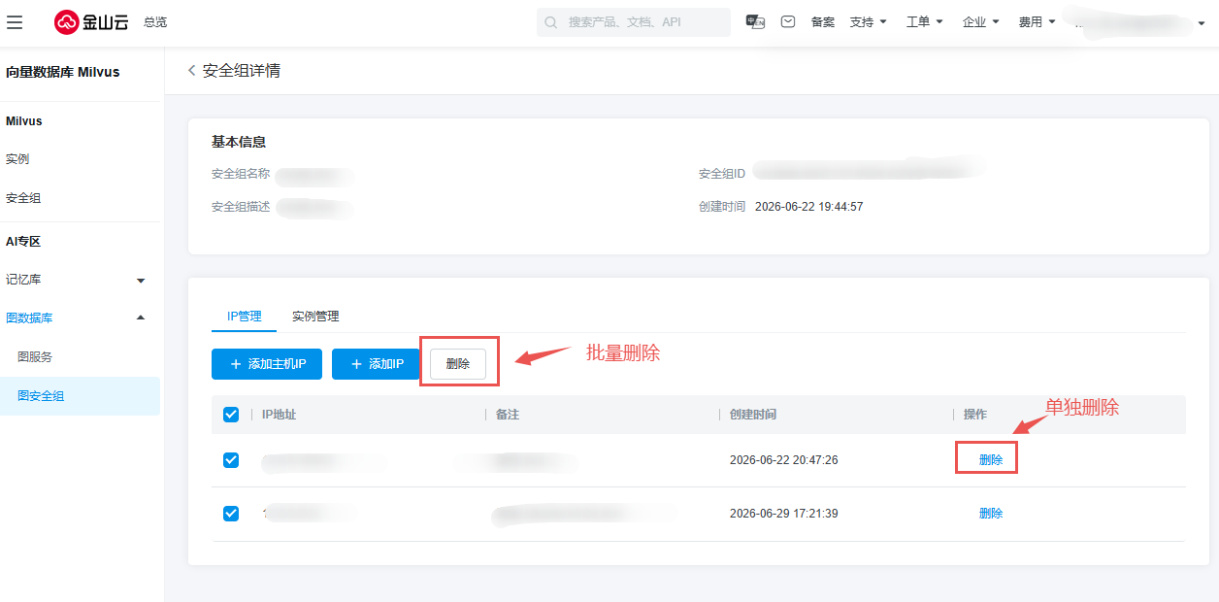1219x602 pixels.
Task: Switch to the IP管理 tab
Action: coord(245,317)
